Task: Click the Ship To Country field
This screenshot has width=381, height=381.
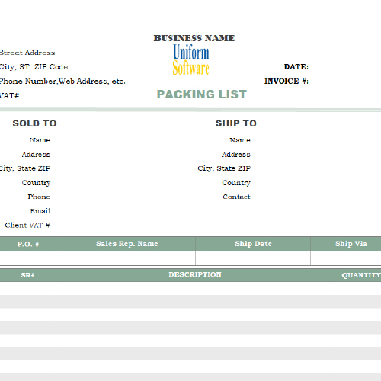Action: pyautogui.click(x=316, y=183)
